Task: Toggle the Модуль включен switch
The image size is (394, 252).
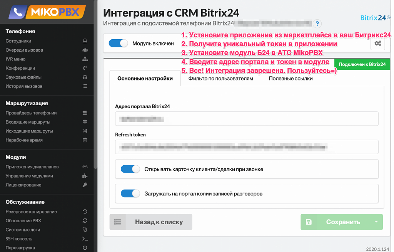Action: point(118,43)
